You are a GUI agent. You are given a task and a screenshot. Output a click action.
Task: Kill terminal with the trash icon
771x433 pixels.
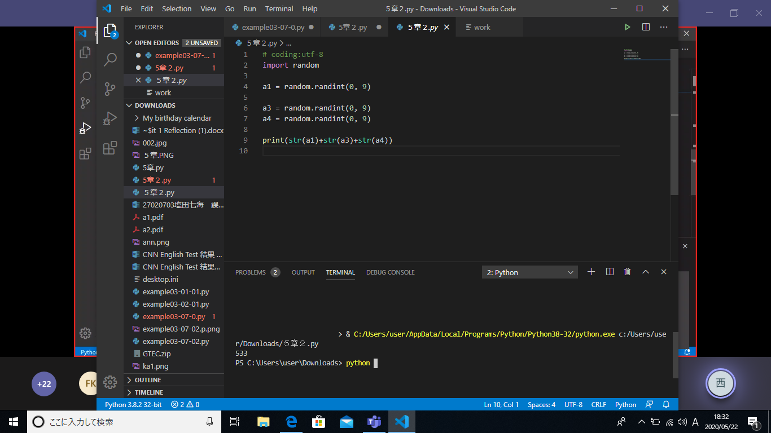tap(627, 272)
